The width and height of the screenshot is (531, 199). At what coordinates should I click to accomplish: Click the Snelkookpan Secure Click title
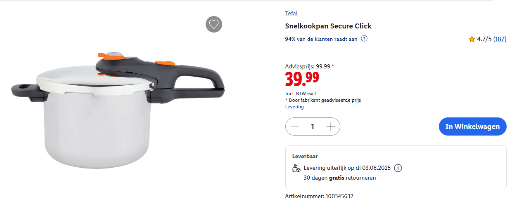point(328,26)
